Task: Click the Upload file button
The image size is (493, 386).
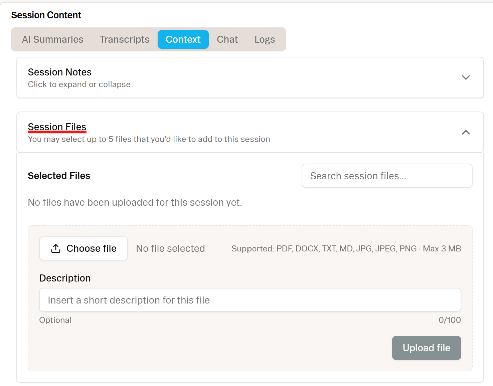Action: [x=427, y=348]
